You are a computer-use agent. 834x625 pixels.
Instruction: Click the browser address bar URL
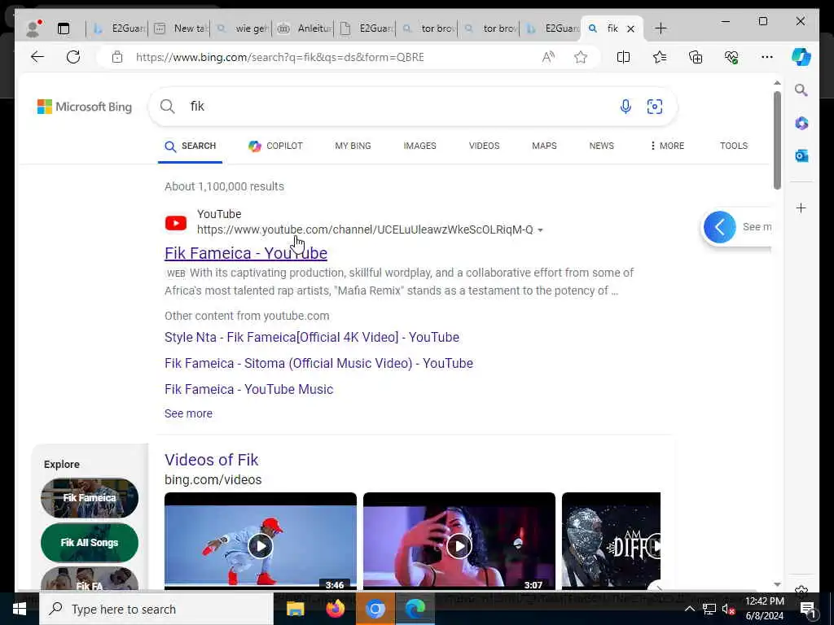pos(280,57)
